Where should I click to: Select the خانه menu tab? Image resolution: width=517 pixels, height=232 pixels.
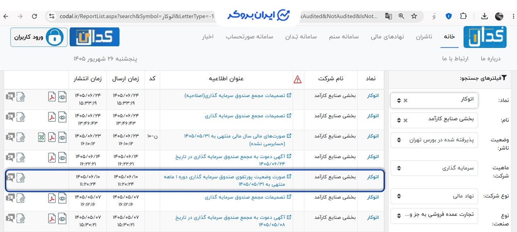click(450, 37)
